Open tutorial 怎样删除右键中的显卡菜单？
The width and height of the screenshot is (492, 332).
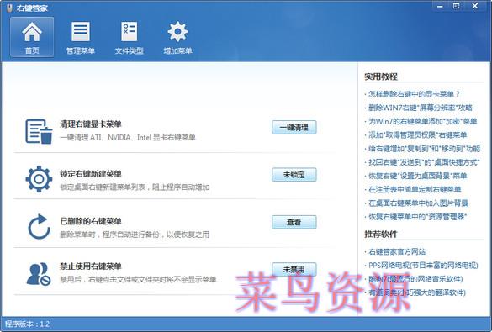click(x=414, y=94)
